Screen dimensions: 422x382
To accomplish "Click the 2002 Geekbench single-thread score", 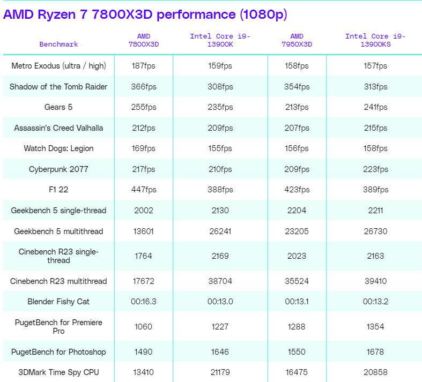I will [x=144, y=211].
